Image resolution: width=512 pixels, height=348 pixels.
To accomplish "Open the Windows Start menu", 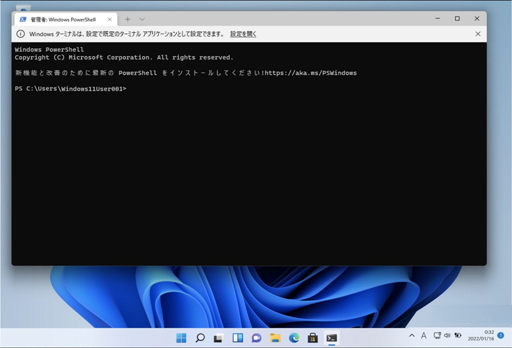I will tap(181, 338).
